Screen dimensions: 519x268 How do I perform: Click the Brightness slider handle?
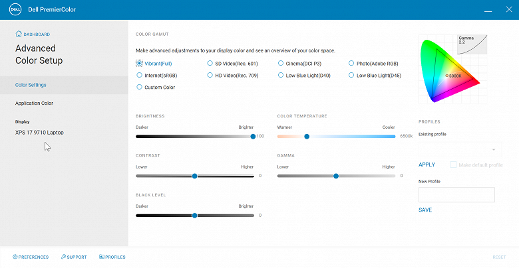click(253, 136)
